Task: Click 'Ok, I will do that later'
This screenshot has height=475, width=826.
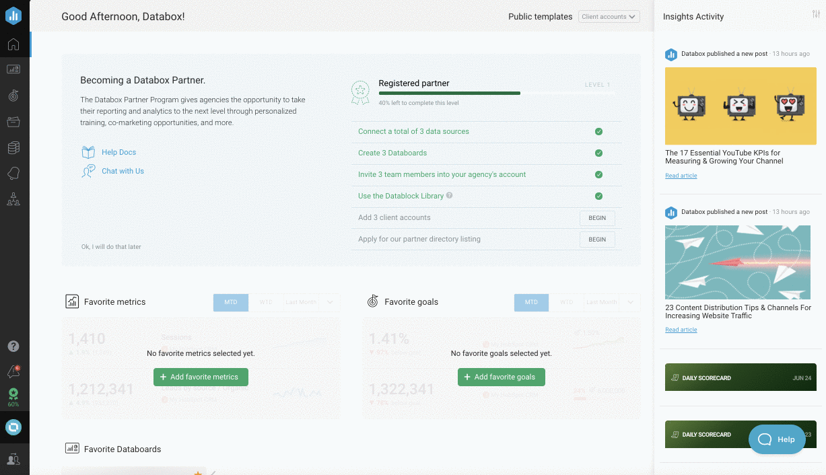Action: pyautogui.click(x=111, y=247)
